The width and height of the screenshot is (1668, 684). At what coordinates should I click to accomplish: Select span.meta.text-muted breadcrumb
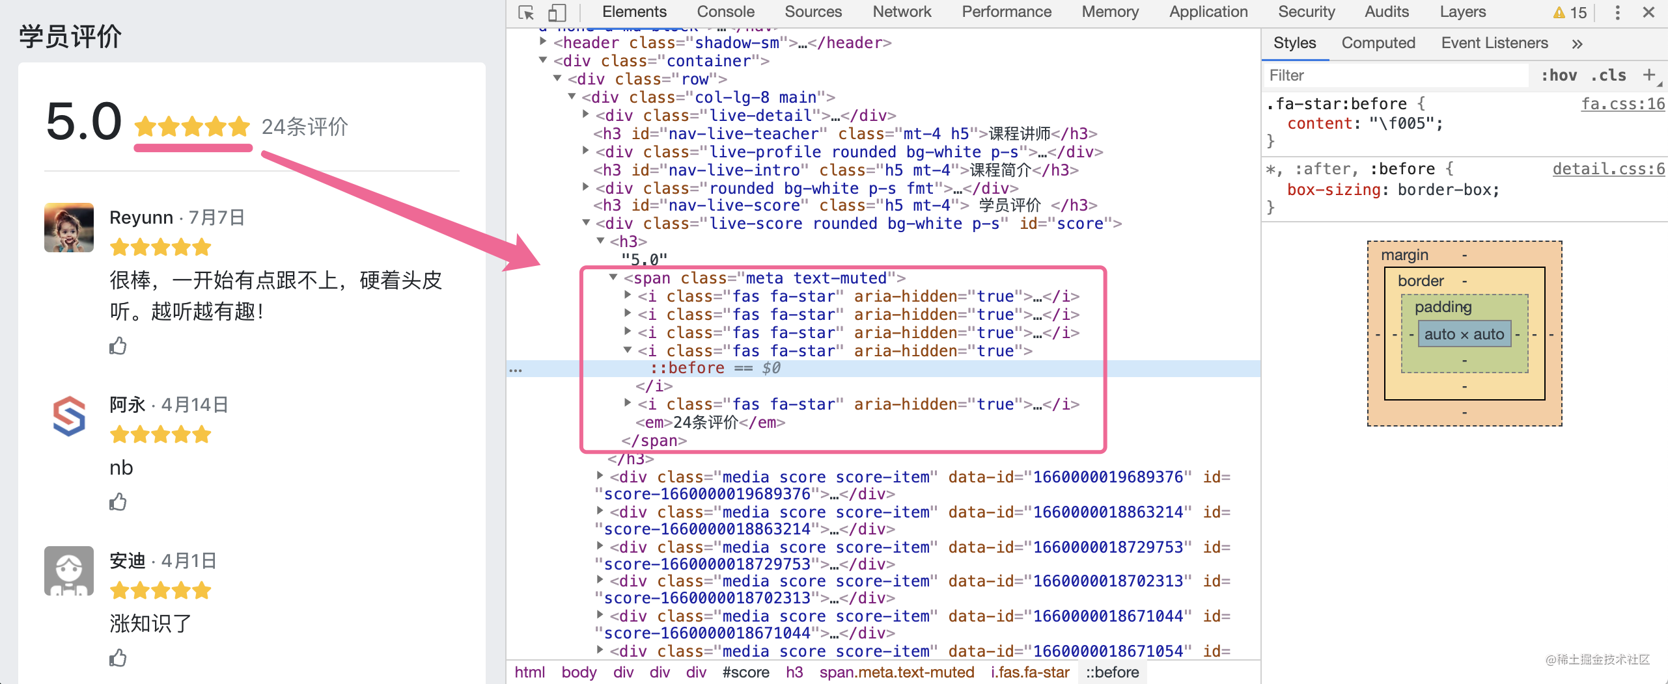[x=897, y=672]
